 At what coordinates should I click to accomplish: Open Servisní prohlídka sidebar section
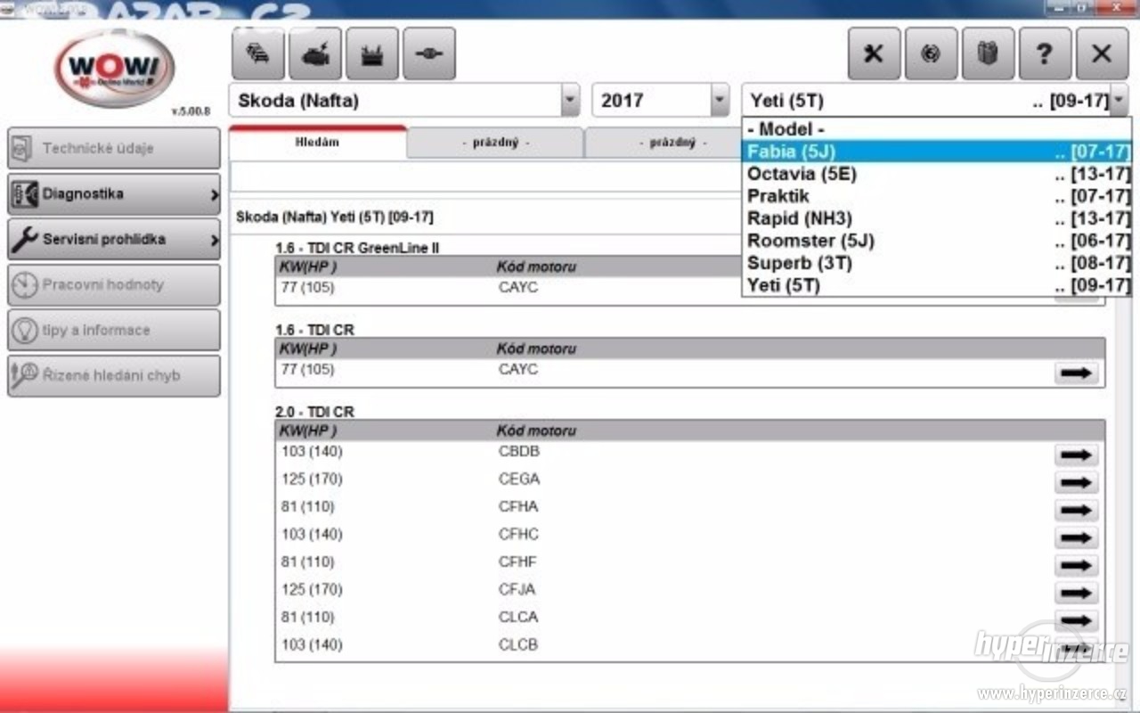pyautogui.click(x=114, y=239)
